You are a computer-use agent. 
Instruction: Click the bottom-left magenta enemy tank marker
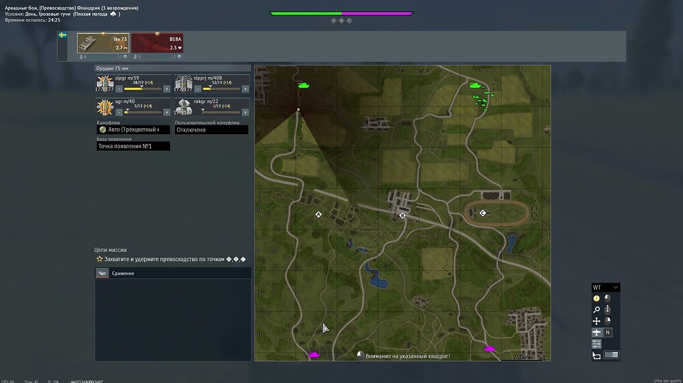tap(314, 355)
